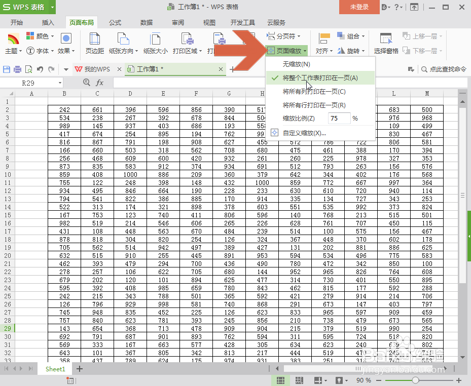Select Fit all rows on one page (R)
Screen dimensions: 471x386
tap(320, 105)
